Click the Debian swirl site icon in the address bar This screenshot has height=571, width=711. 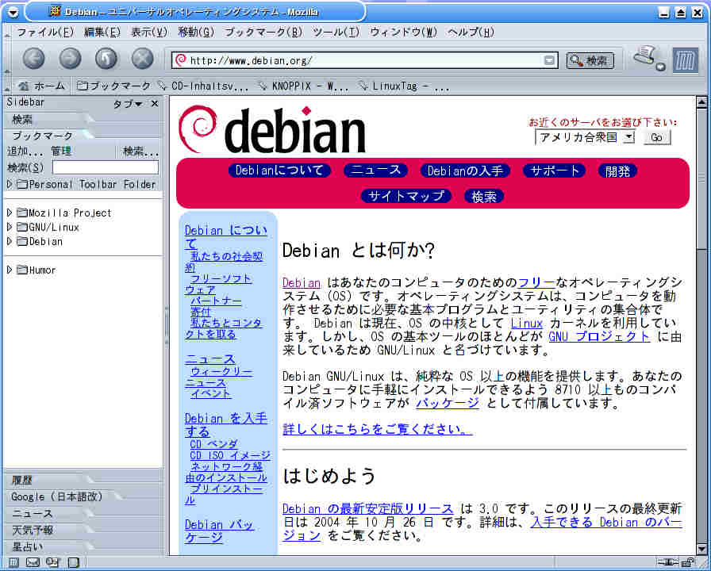tap(180, 59)
